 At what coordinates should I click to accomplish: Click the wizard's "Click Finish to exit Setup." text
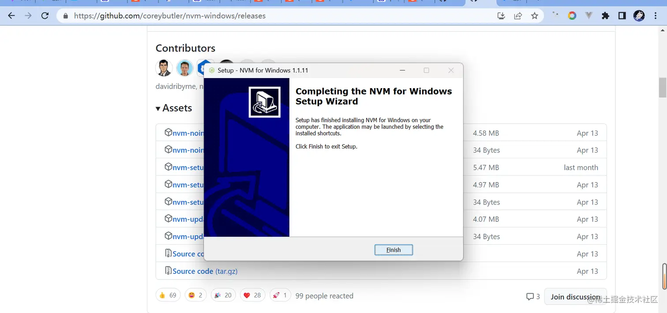tap(326, 146)
